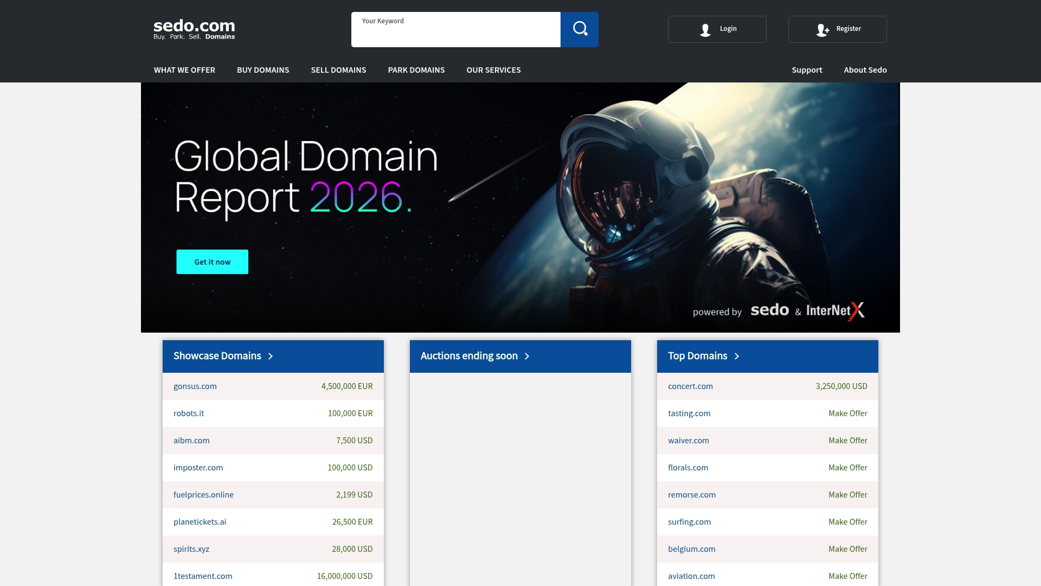Expand the Top Domains chevron
Viewport: 1041px width, 586px height.
[x=737, y=356]
